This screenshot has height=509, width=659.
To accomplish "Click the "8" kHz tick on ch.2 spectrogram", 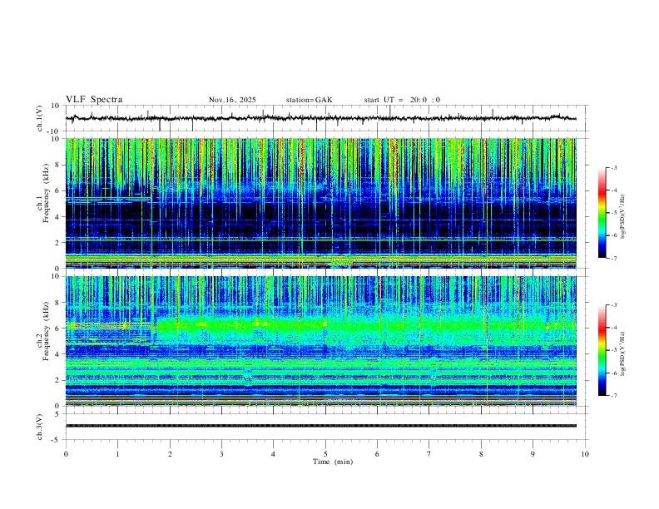I will [x=58, y=303].
